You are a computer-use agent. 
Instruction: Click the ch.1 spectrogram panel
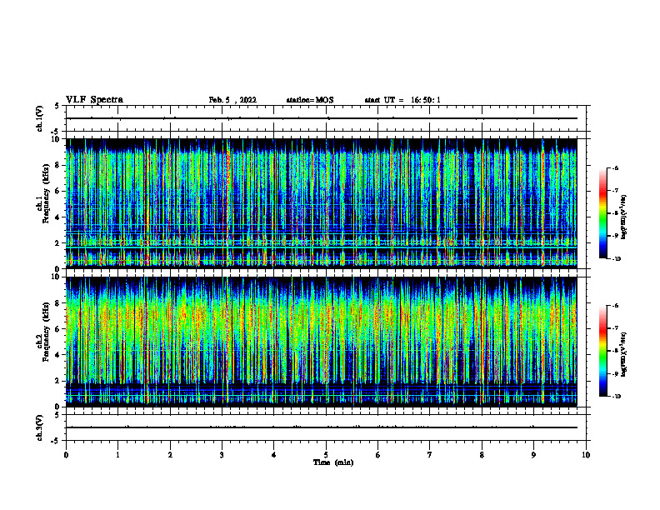[x=322, y=203]
